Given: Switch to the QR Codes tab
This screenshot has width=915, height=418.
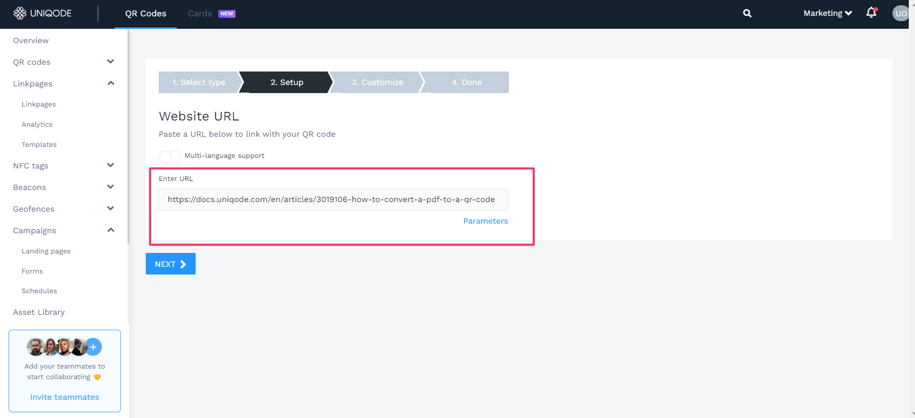Looking at the screenshot, I should pyautogui.click(x=146, y=13).
